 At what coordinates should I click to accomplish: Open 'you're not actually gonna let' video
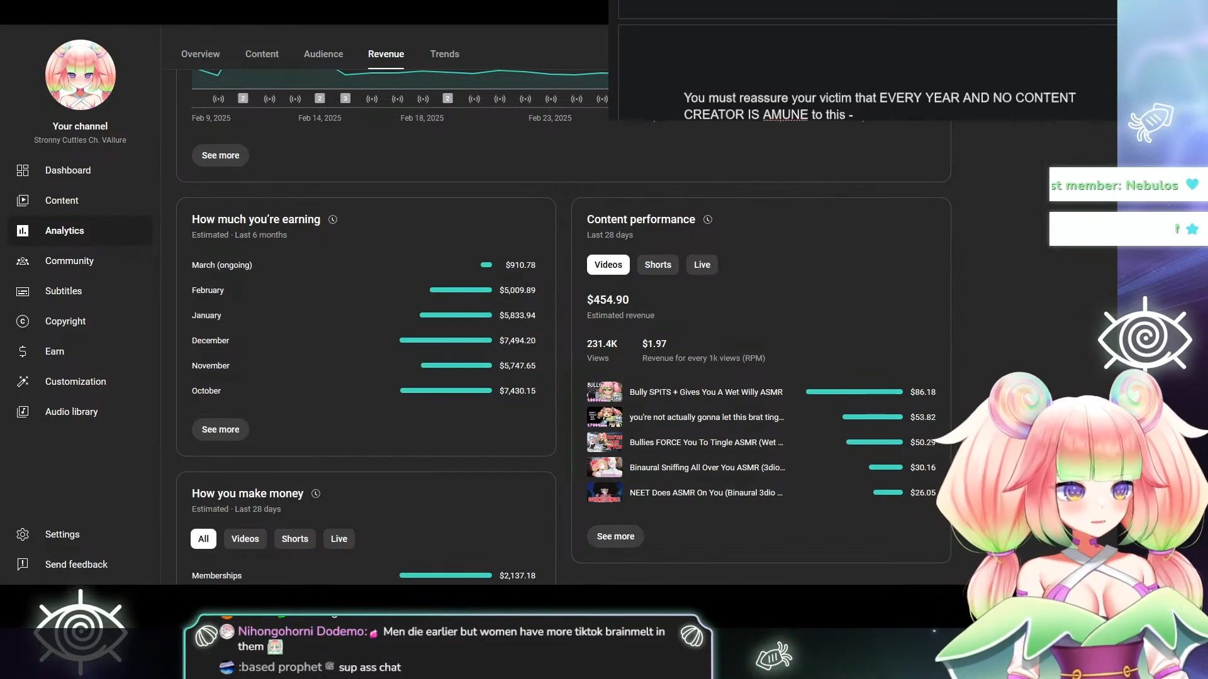[x=707, y=417]
